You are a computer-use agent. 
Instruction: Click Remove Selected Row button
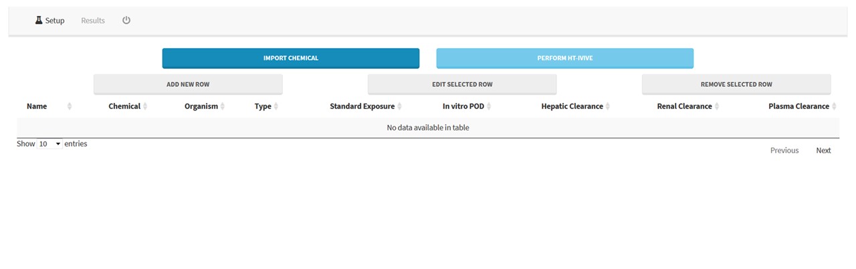tap(736, 84)
